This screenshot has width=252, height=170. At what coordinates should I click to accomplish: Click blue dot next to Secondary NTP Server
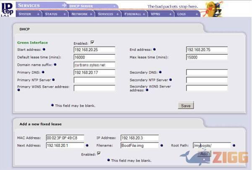click(x=171, y=79)
